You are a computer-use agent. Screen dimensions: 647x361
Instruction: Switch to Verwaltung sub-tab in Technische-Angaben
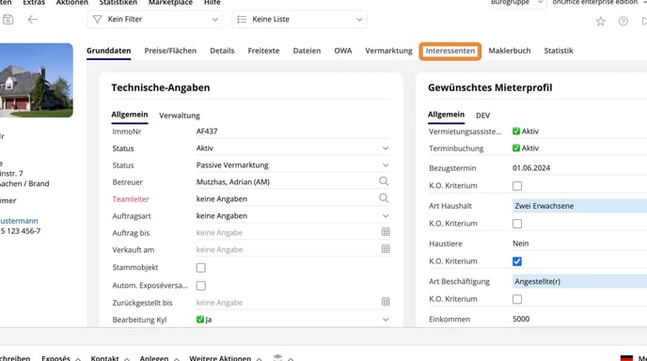[180, 116]
